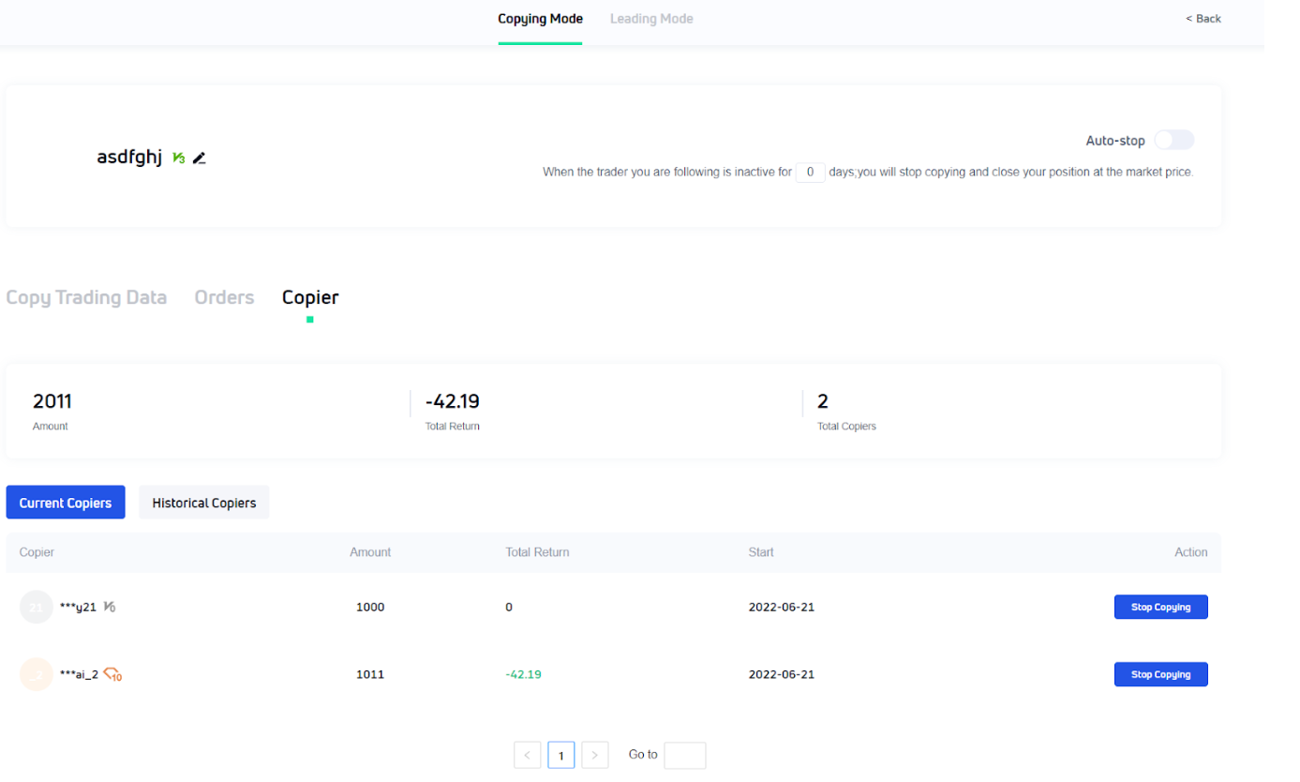Click the level badge next to ***y21
Viewport: 1300px width, 782px height.
click(110, 607)
